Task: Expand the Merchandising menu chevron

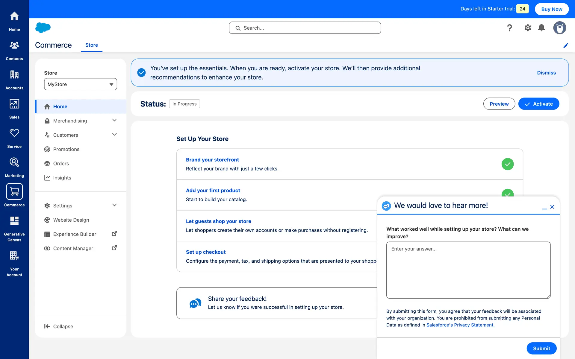Action: 114,120
